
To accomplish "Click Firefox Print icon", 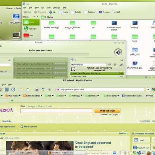I will [37, 90].
